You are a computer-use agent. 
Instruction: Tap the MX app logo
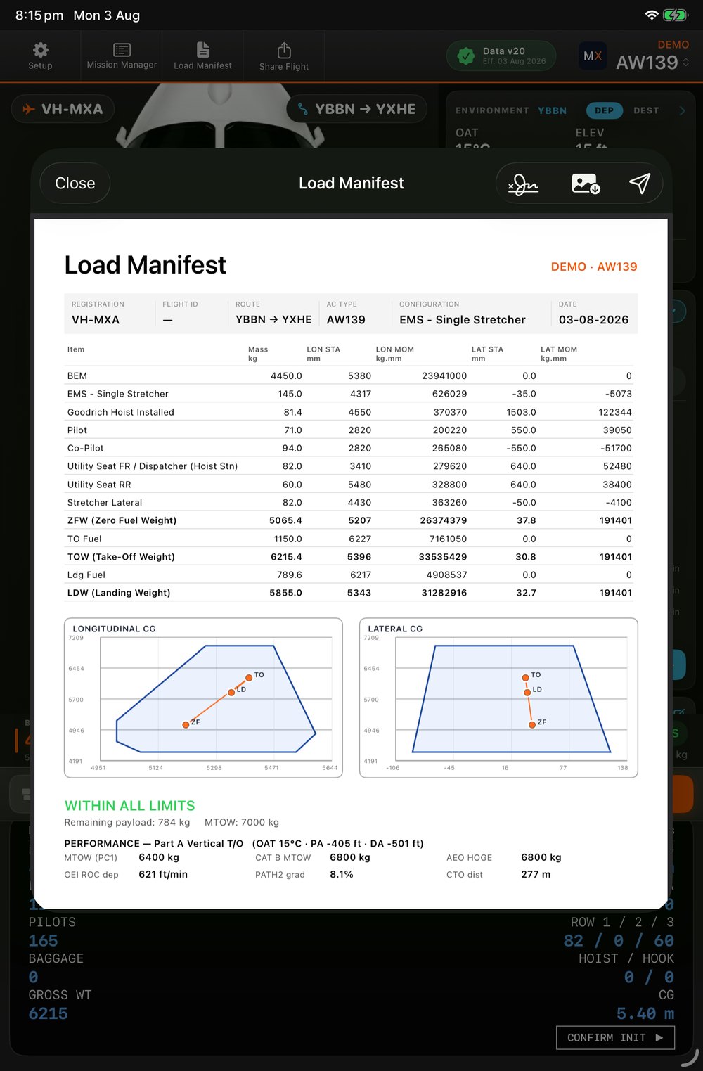(x=593, y=56)
